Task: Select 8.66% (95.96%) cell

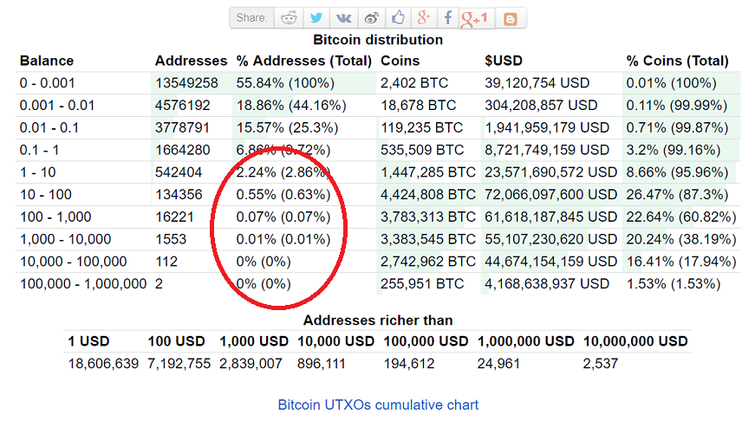Action: (x=677, y=172)
